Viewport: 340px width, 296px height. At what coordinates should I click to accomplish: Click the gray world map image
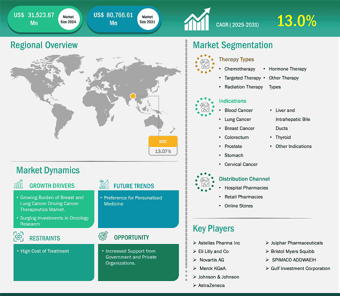tap(95, 96)
